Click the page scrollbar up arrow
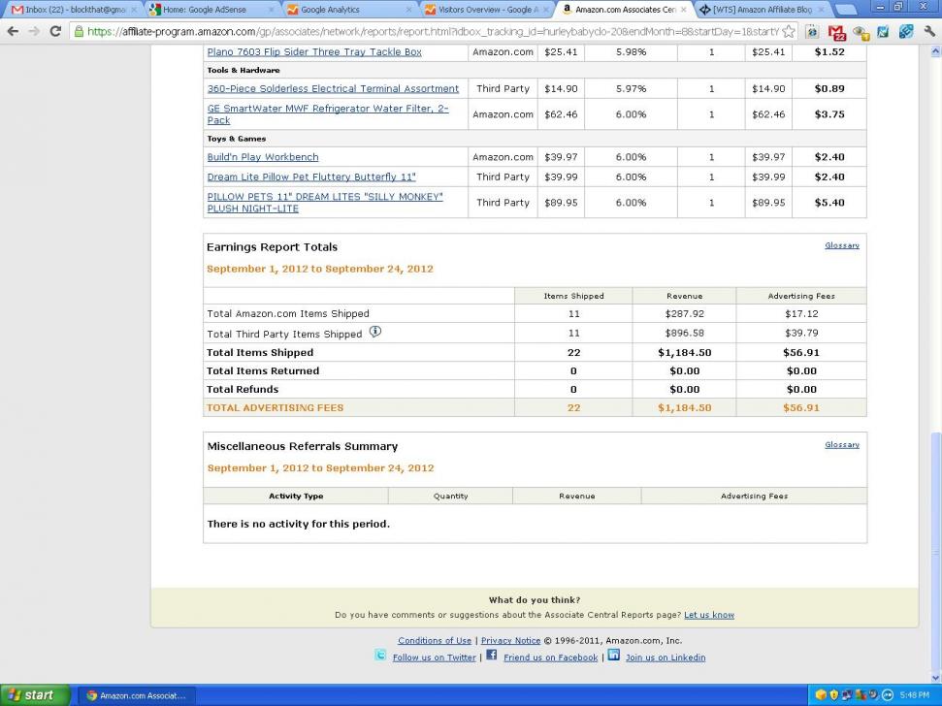 [935, 51]
